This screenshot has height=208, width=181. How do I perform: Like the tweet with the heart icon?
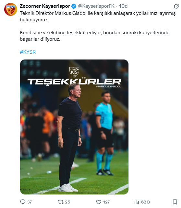(99, 202)
